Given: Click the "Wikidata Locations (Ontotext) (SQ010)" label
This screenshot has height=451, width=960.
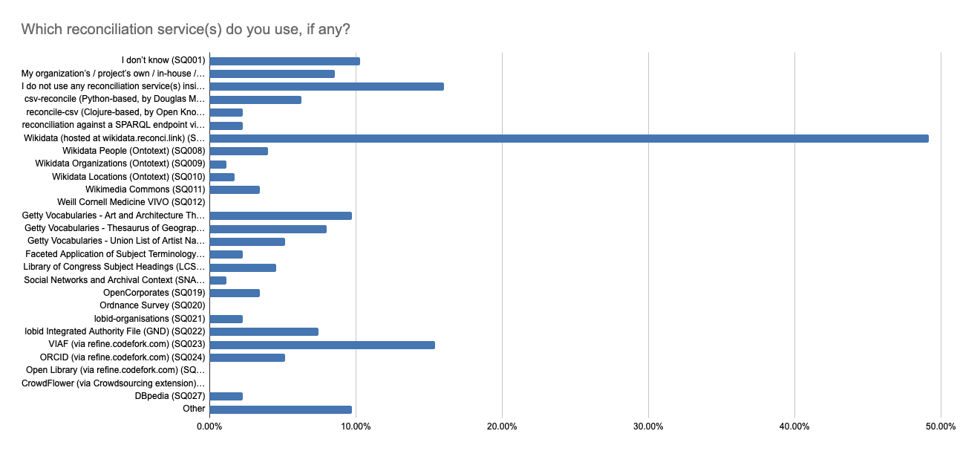Looking at the screenshot, I should tap(128, 177).
